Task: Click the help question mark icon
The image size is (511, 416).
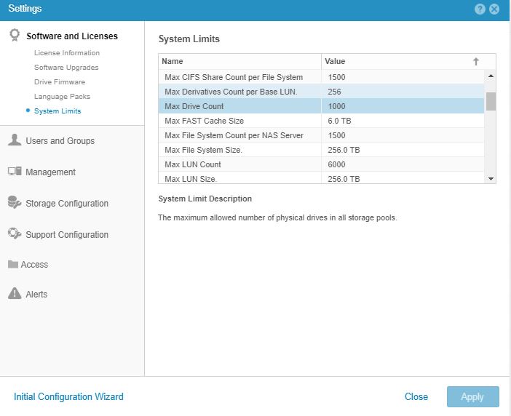Action: [x=480, y=9]
